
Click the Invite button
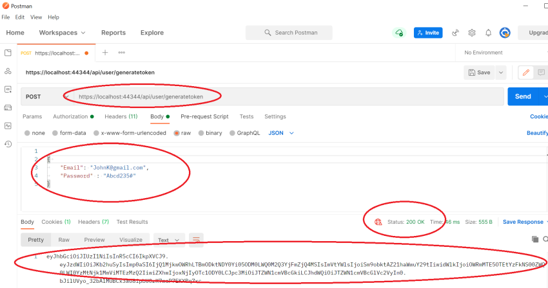click(428, 33)
